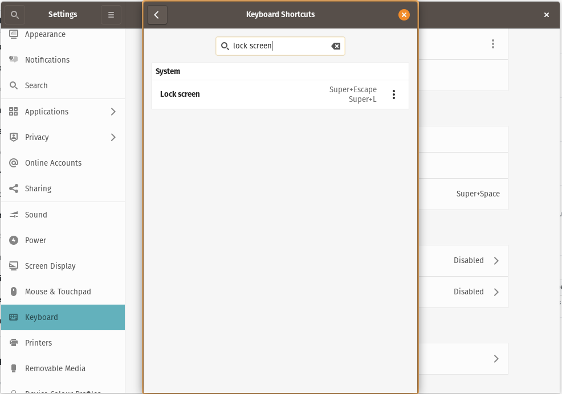This screenshot has width=562, height=394.
Task: Click the Keyboard settings icon
Action: click(14, 317)
